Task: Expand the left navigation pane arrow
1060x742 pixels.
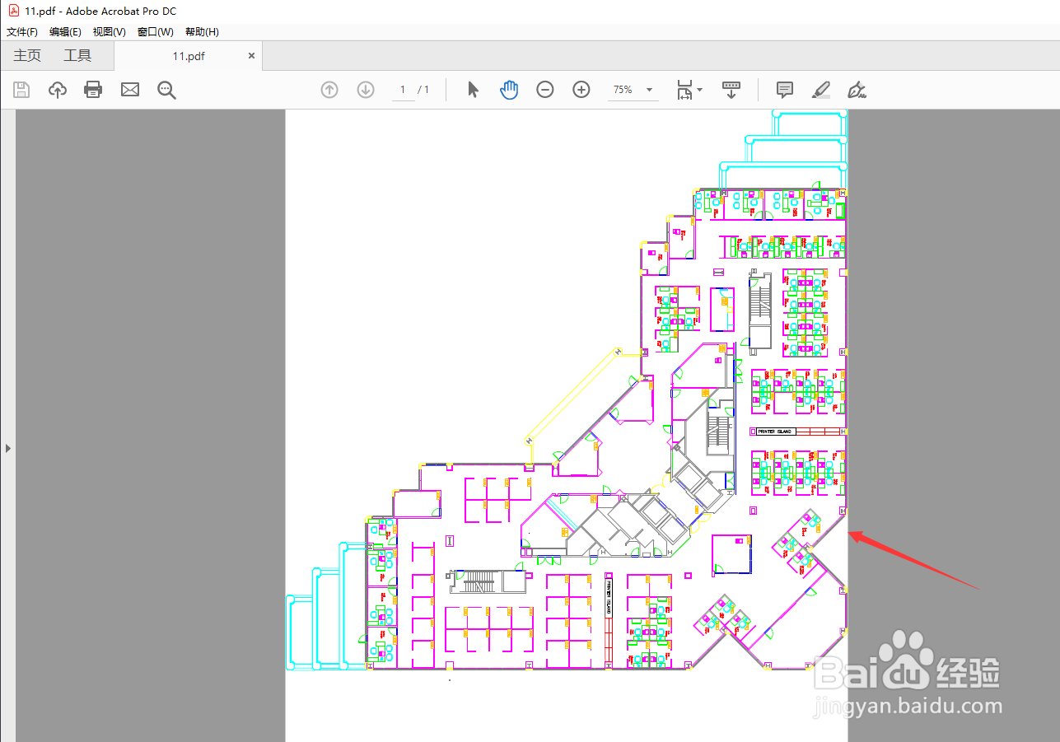Action: click(7, 449)
